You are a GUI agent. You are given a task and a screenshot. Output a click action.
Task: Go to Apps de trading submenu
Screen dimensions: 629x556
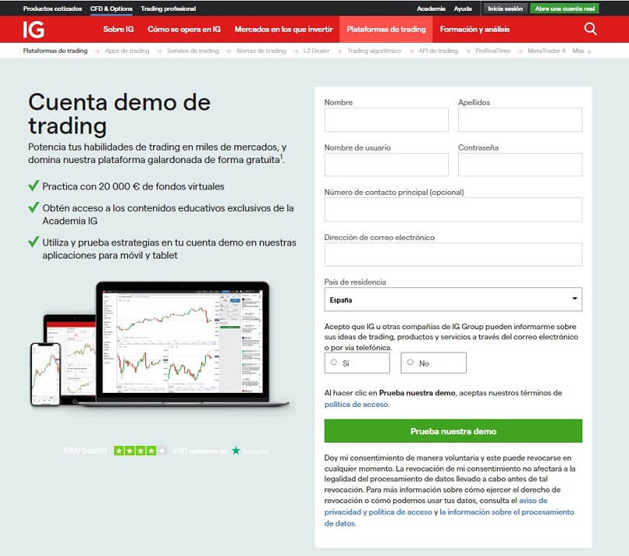point(127,50)
